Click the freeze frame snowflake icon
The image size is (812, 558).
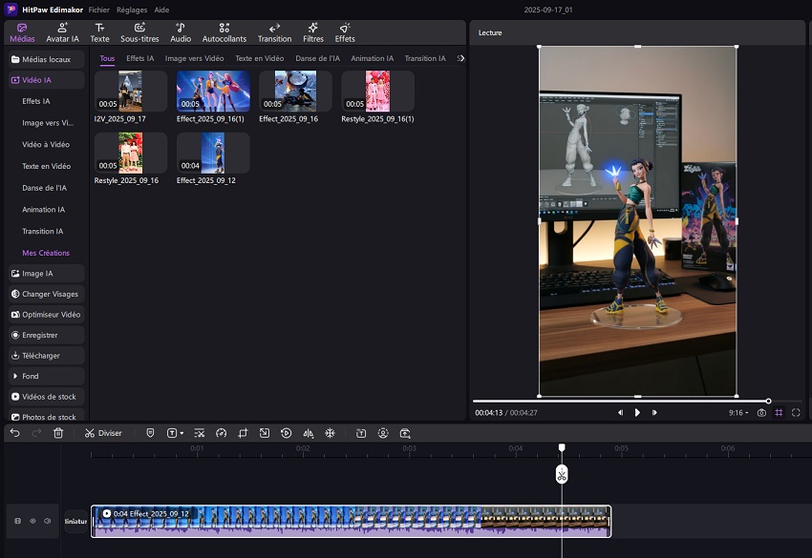tap(330, 433)
